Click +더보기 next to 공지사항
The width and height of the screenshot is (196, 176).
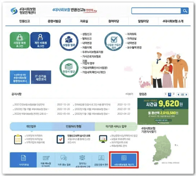click(x=129, y=94)
